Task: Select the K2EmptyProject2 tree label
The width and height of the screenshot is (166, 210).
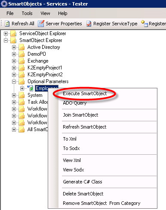Action: [45, 75]
